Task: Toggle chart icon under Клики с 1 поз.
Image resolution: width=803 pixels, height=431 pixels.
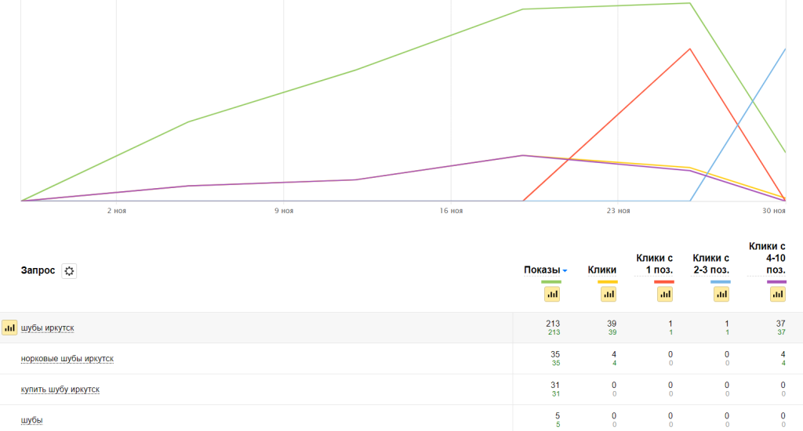Action: [665, 294]
